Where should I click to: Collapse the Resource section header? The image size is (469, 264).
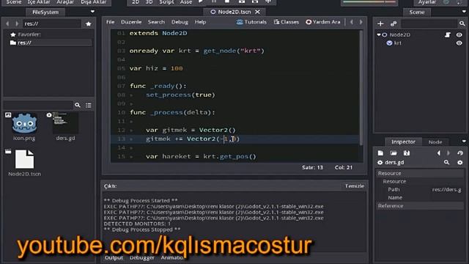coord(420,173)
